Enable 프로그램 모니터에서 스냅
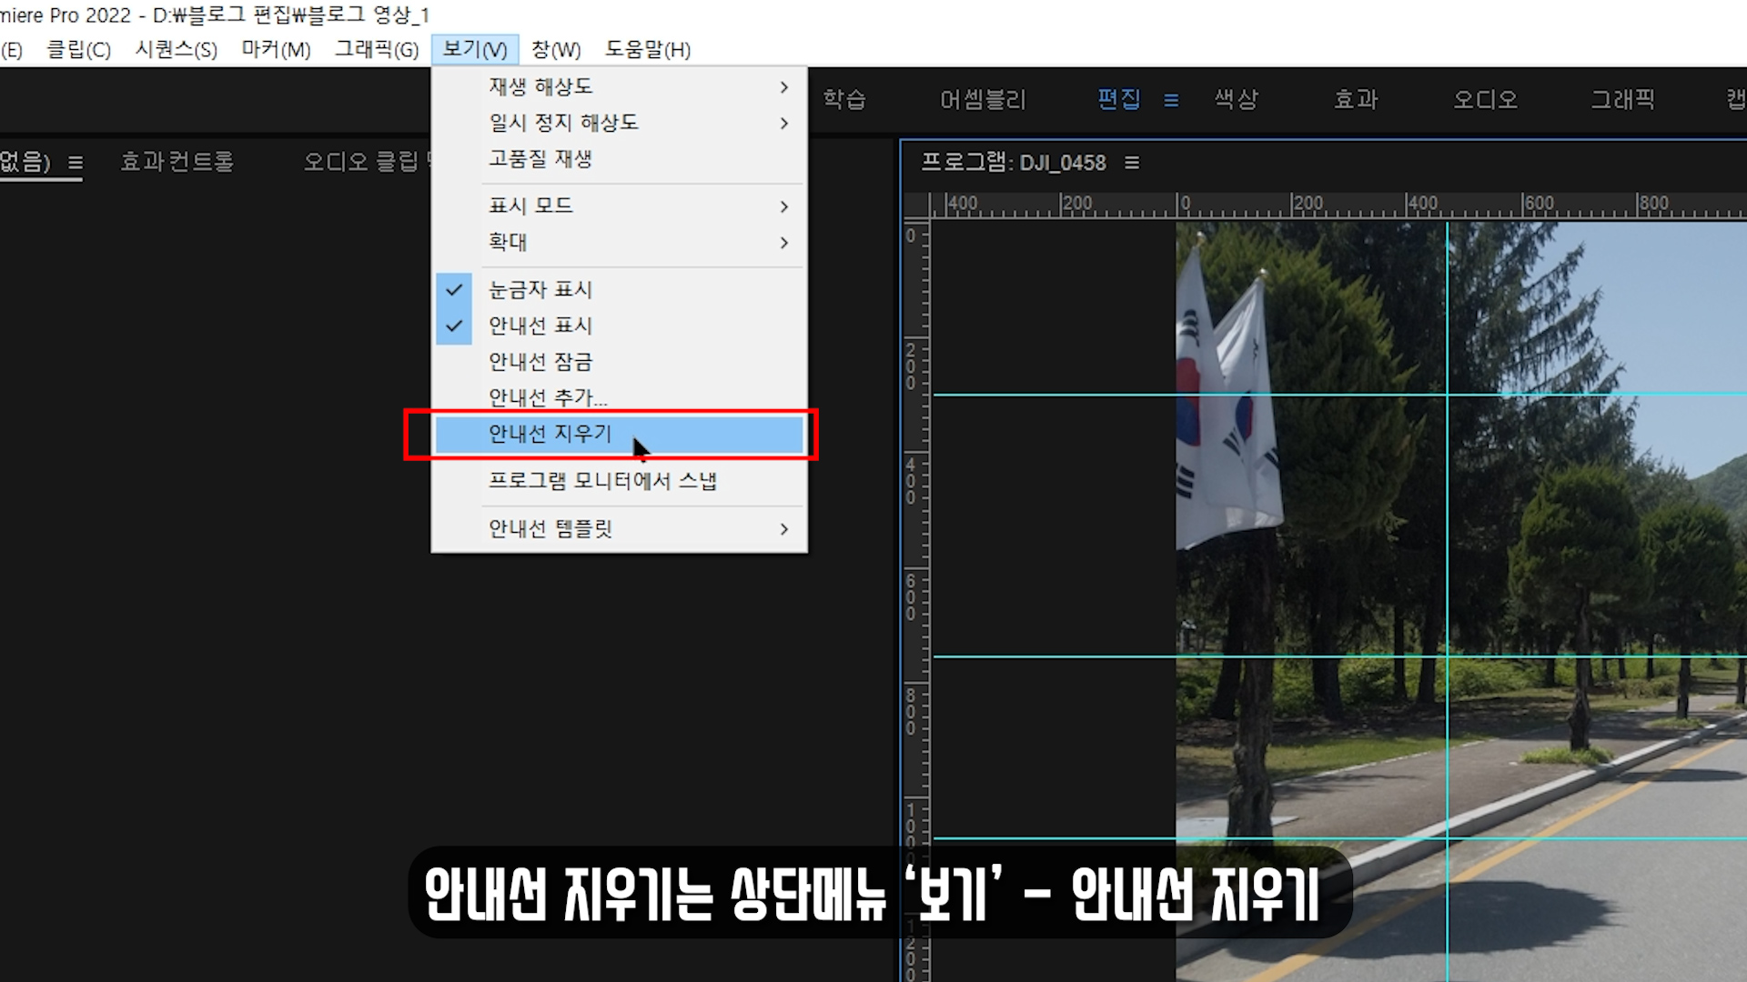The image size is (1747, 982). [x=602, y=480]
